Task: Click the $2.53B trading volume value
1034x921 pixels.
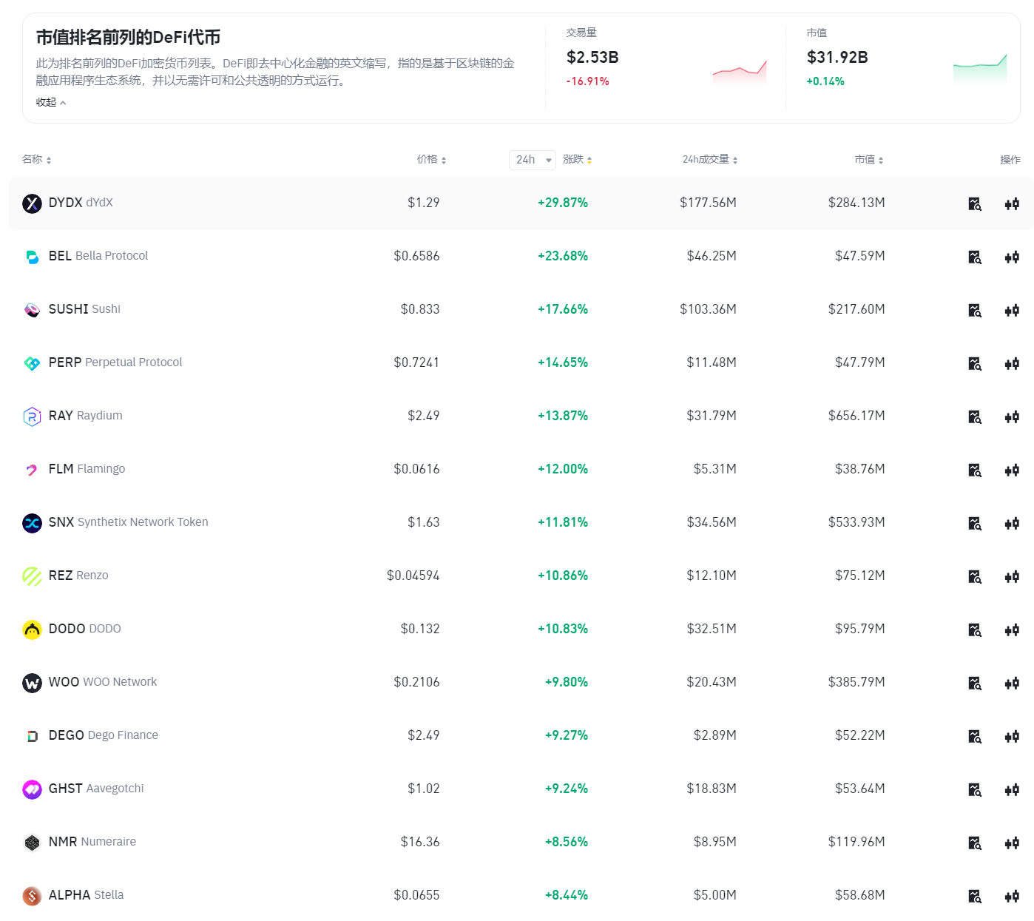Action: click(x=592, y=58)
